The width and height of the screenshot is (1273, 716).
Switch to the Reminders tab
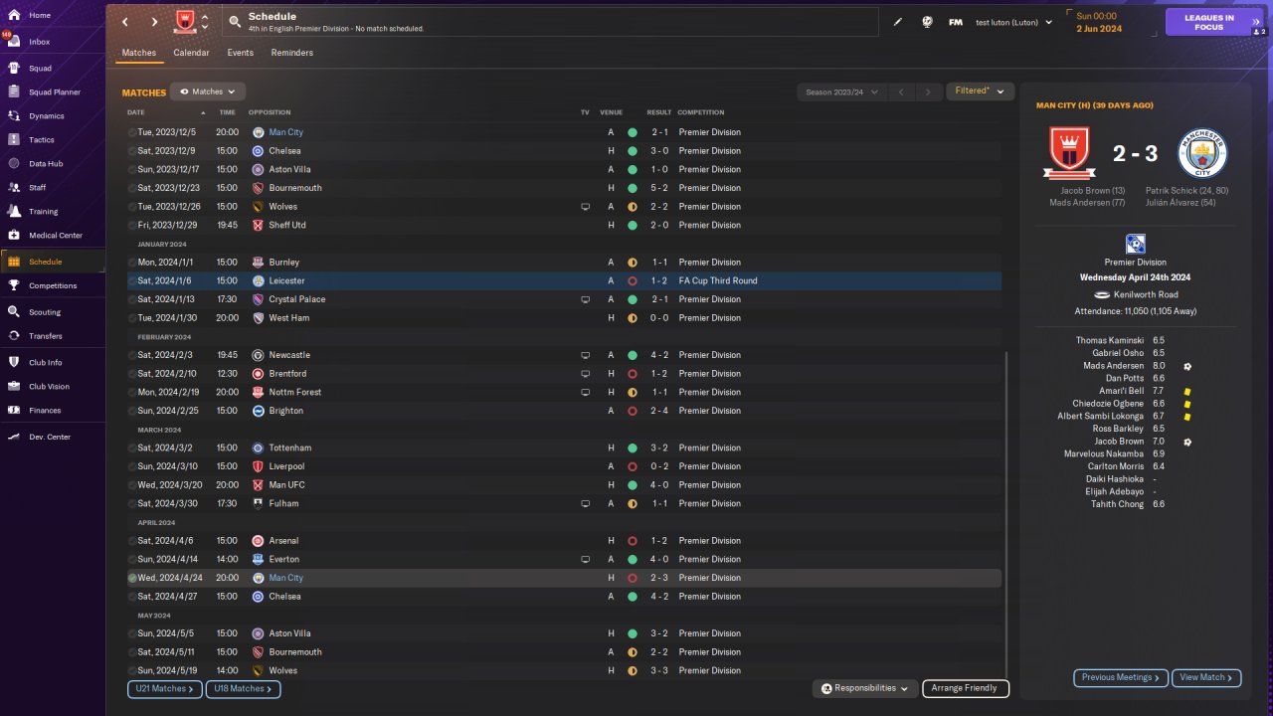(x=292, y=53)
